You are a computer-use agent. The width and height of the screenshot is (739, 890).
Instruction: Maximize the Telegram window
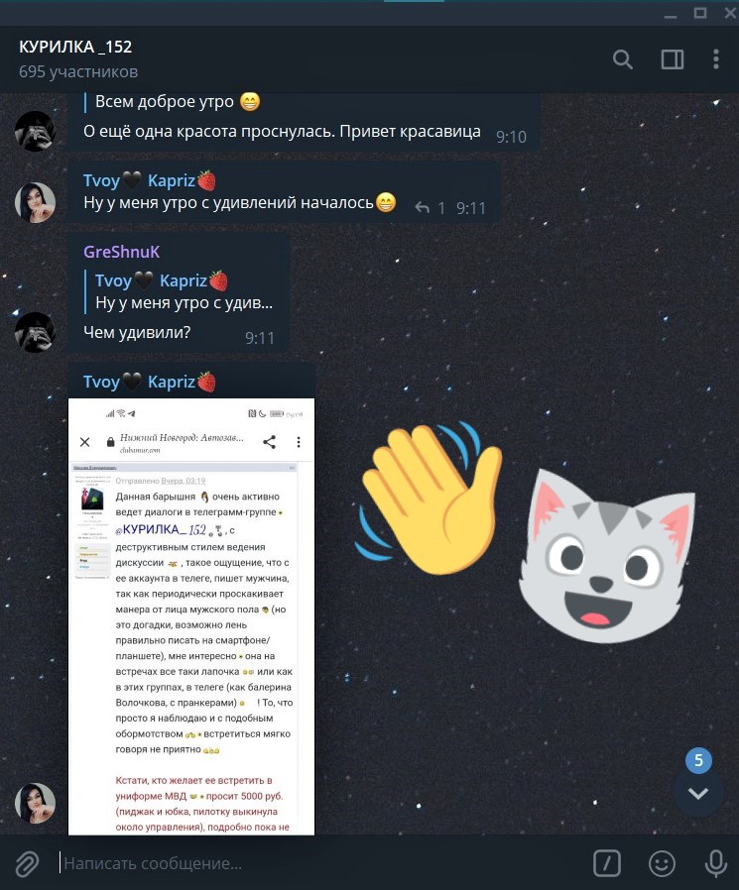(x=699, y=13)
